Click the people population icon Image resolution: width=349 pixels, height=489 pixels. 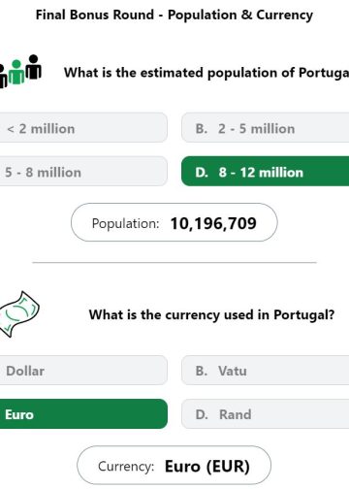(20, 71)
